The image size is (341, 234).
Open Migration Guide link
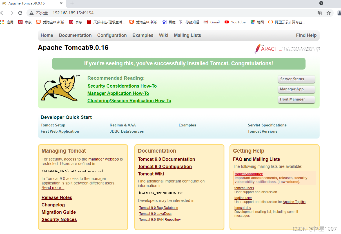pos(59,212)
